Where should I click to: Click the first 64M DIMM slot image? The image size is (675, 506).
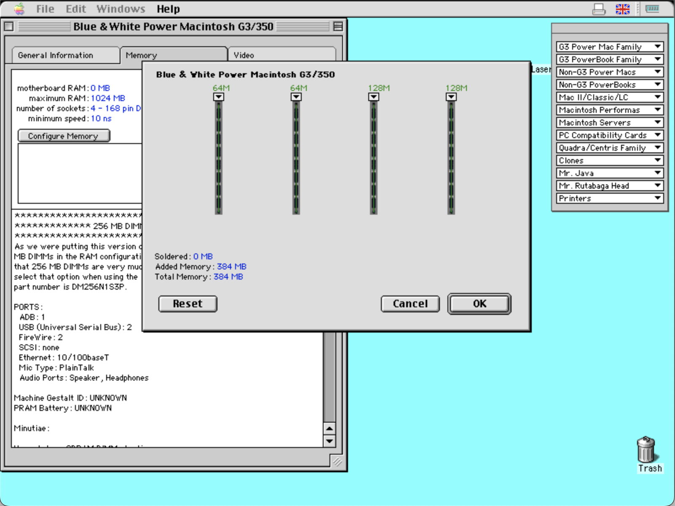pos(218,158)
